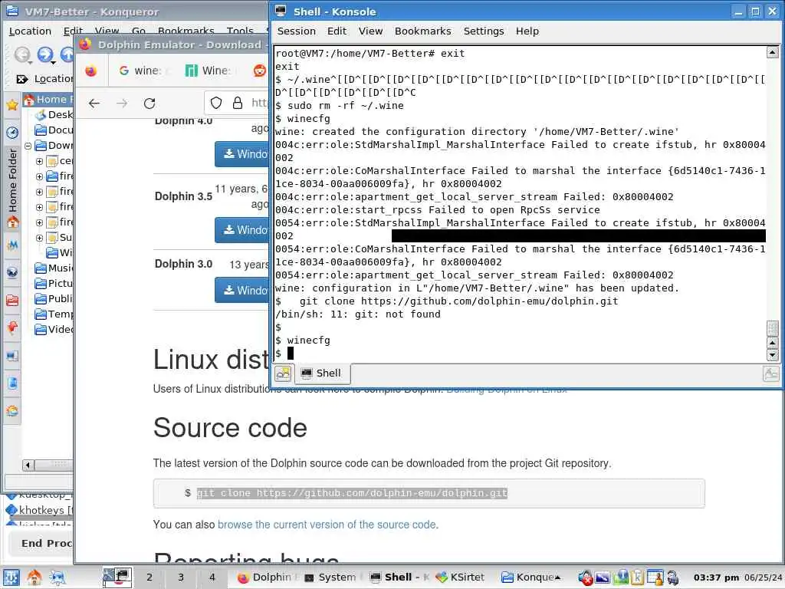Click the Konqueror forward arrow button

[x=45, y=54]
